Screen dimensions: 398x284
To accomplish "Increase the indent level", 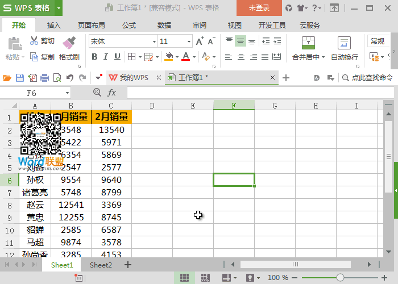I will [x=277, y=41].
